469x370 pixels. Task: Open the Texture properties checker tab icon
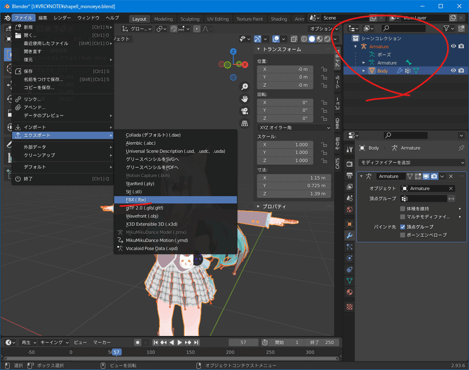tap(349, 307)
